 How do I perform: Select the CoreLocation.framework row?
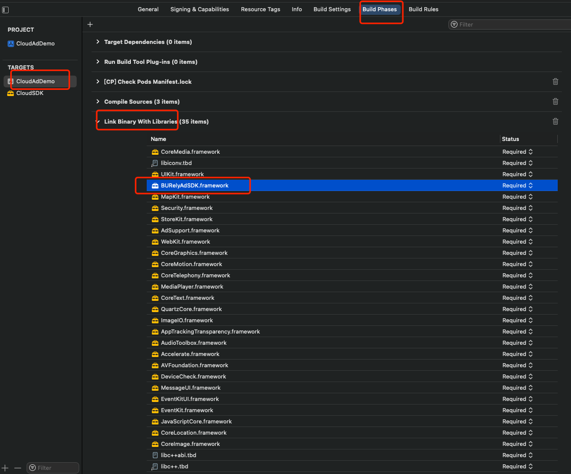(352, 433)
